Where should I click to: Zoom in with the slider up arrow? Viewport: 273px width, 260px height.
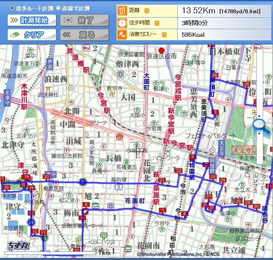[x=259, y=116]
